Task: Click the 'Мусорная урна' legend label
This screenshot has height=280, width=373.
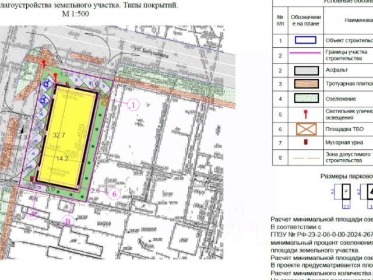Action: click(344, 142)
